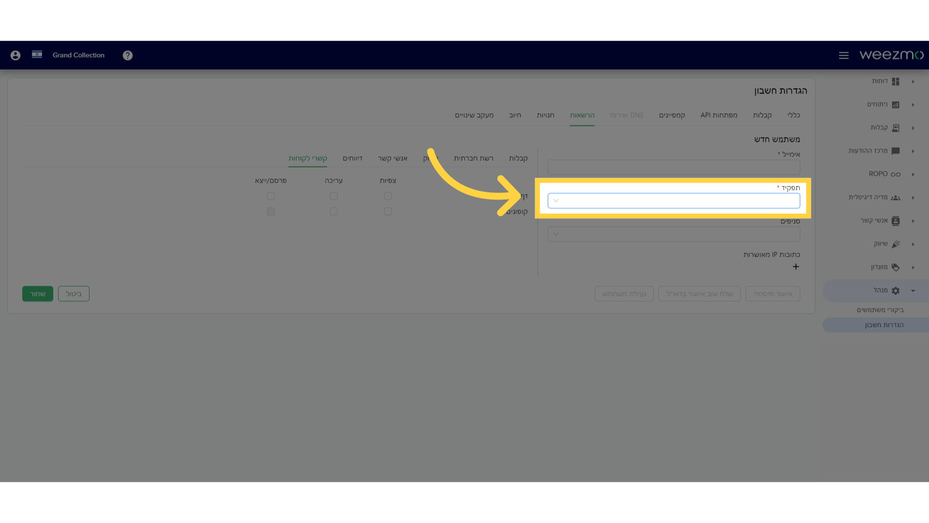This screenshot has width=929, height=523.
Task: Open the help question mark icon
Action: 128,55
